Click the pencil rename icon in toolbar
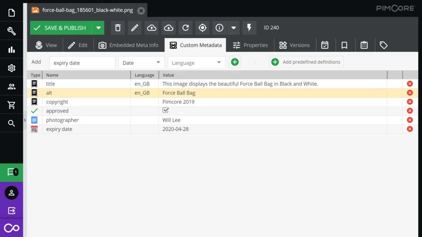The width and height of the screenshot is (422, 237). pyautogui.click(x=134, y=28)
